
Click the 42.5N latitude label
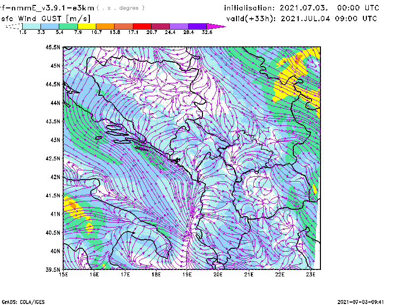[x=53, y=158]
